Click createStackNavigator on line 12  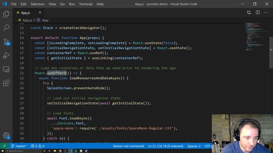(80, 28)
